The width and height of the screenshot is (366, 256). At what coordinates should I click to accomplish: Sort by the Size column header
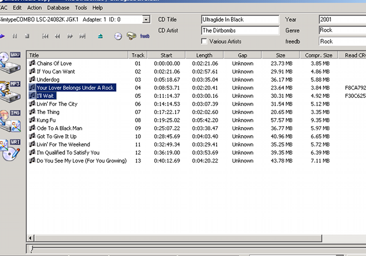pos(280,55)
